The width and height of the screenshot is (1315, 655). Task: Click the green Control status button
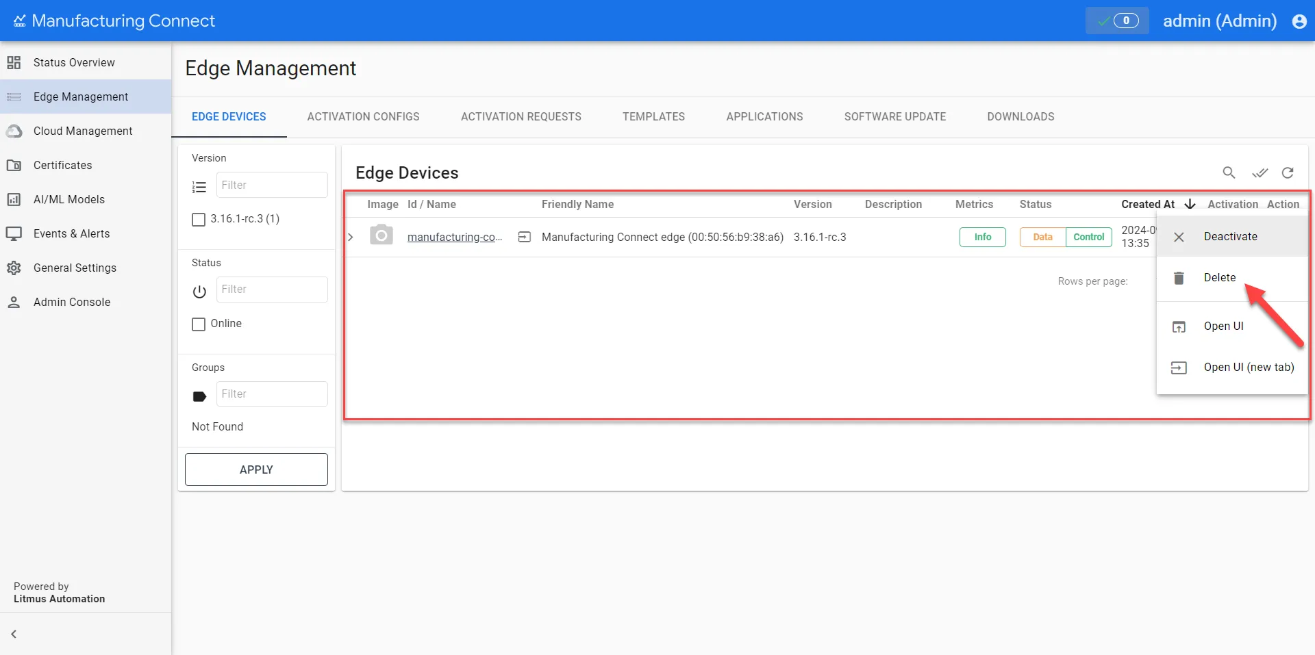(x=1089, y=237)
